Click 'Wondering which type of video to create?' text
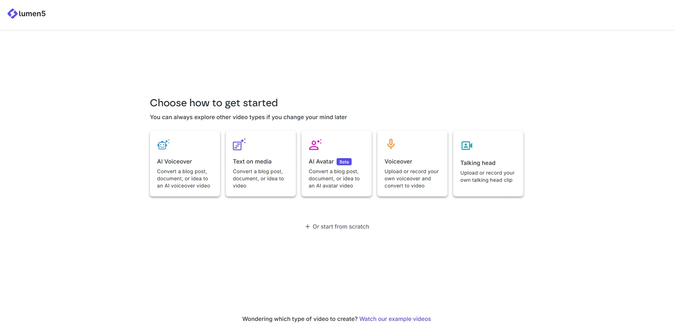The width and height of the screenshot is (675, 332). coord(300,319)
